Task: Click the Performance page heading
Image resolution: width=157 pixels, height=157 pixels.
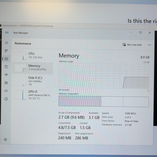Action: (23, 43)
